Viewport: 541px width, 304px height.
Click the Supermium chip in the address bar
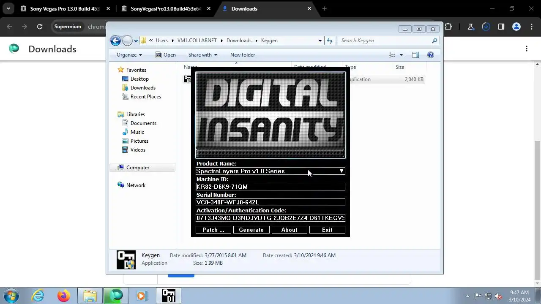point(67,27)
